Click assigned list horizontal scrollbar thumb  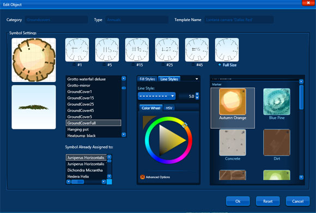point(77,181)
